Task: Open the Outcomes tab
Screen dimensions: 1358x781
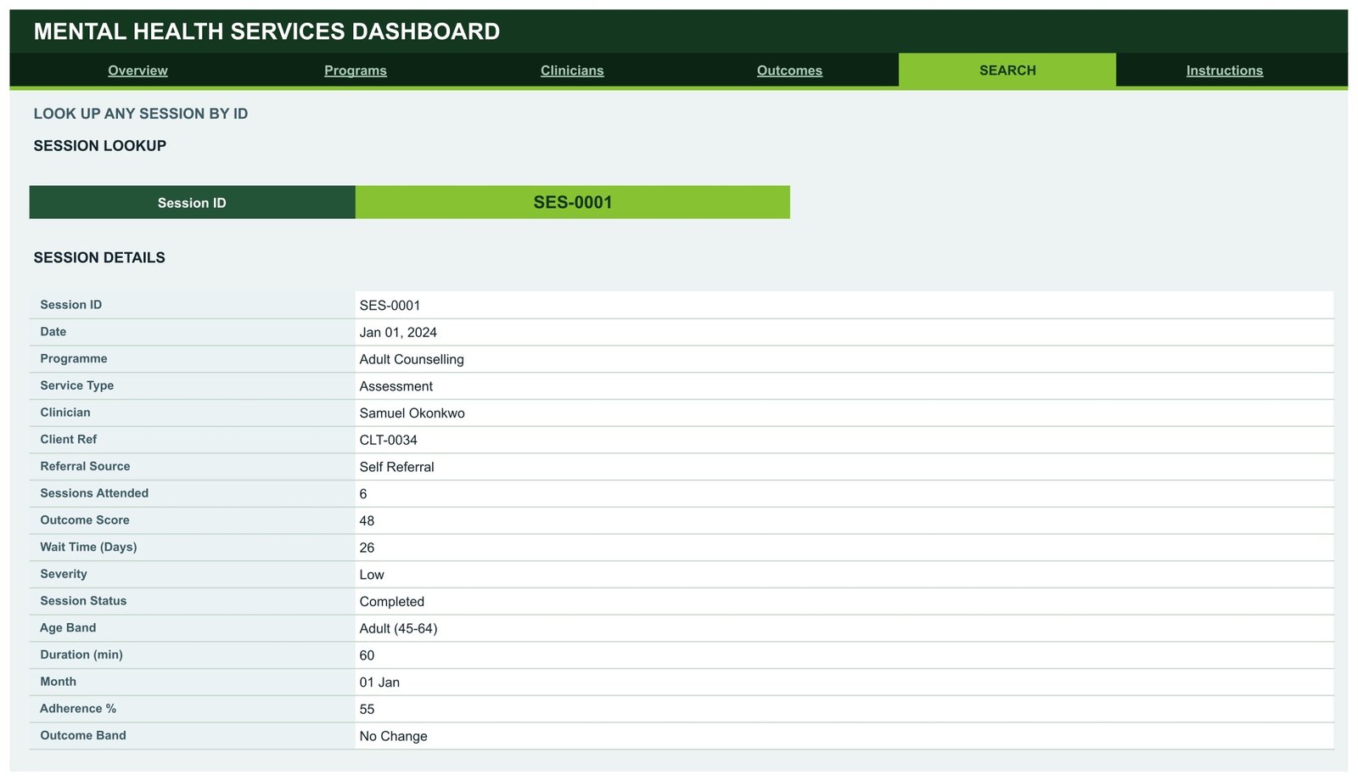Action: 789,70
